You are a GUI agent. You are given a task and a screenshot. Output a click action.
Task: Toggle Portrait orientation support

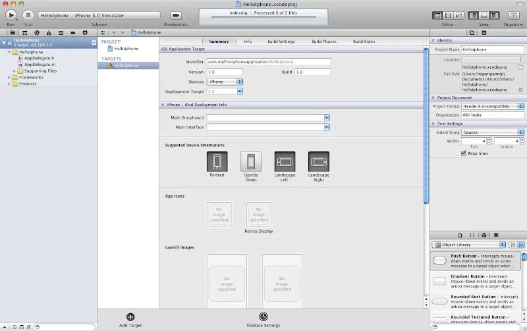pyautogui.click(x=217, y=162)
